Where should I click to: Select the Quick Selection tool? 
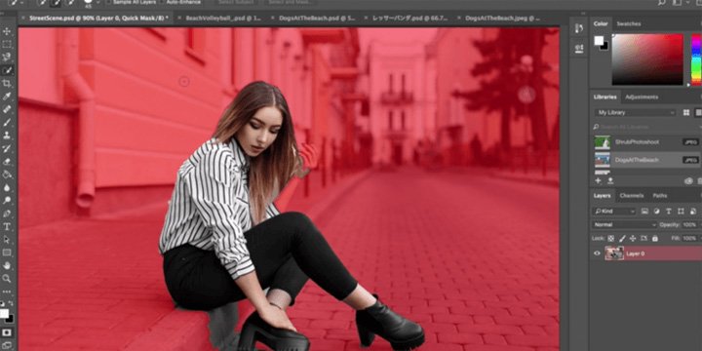click(x=7, y=70)
